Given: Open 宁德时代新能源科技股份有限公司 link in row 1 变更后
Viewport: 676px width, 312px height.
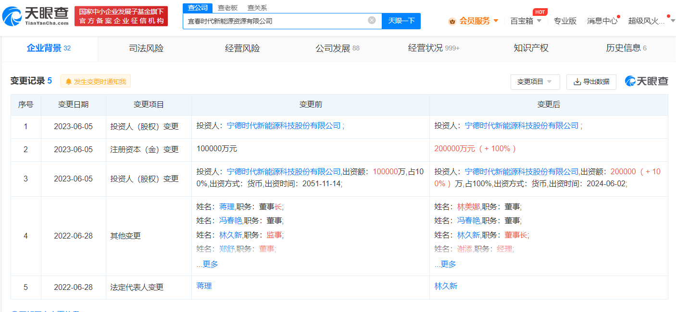Looking at the screenshot, I should click(522, 126).
